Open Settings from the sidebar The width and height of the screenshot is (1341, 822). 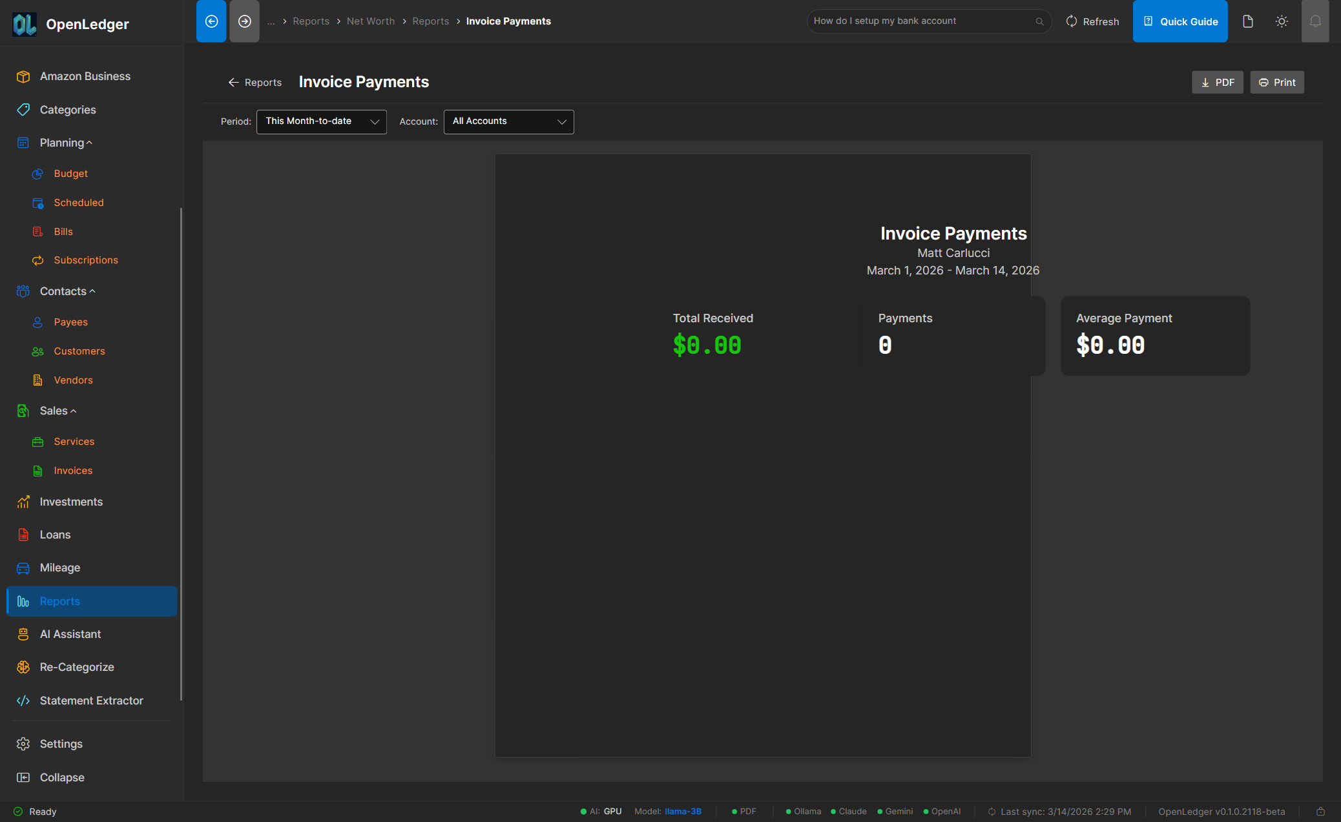[61, 744]
